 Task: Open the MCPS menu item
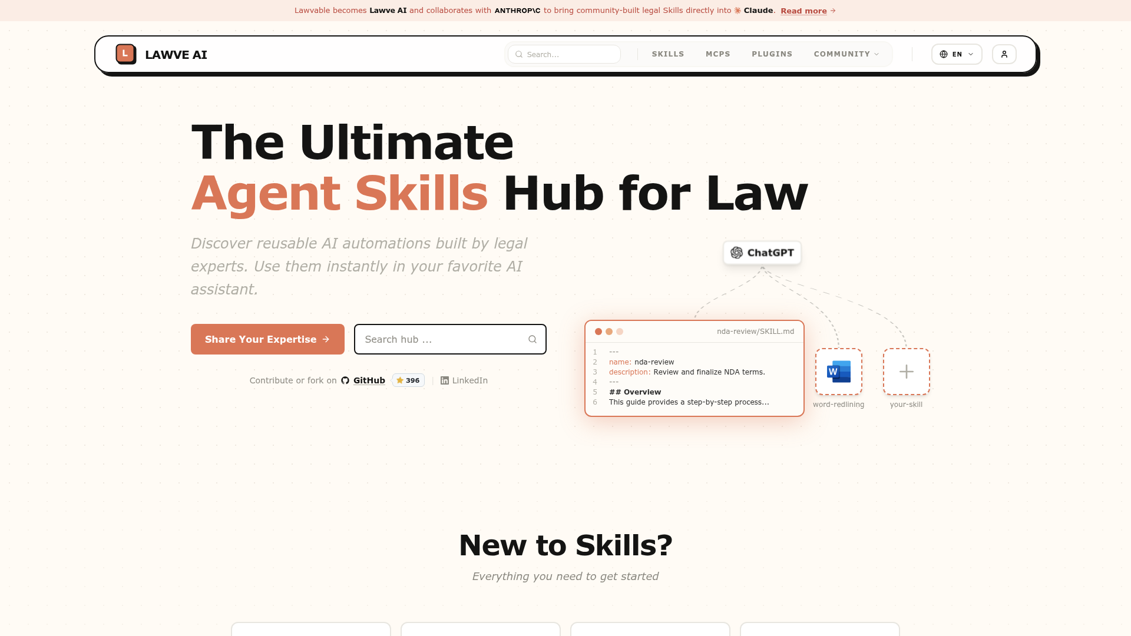[717, 54]
